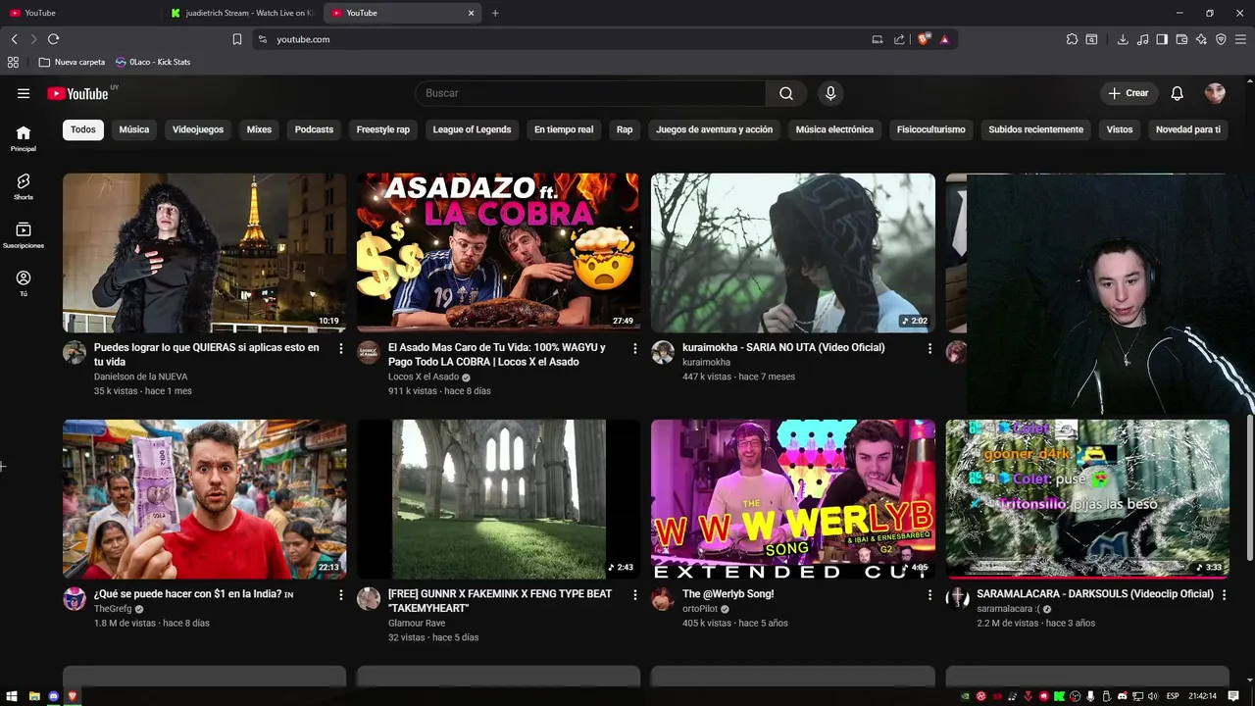Open the Nueva carpeta bookmarks folder
1255x706 pixels.
[72, 62]
